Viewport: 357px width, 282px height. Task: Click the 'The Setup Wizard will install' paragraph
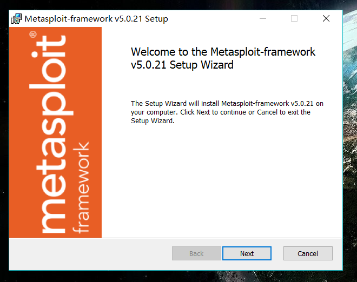pyautogui.click(x=227, y=112)
